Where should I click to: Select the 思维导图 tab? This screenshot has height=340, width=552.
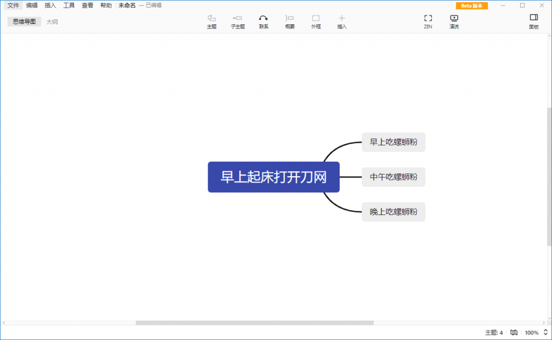tap(24, 22)
